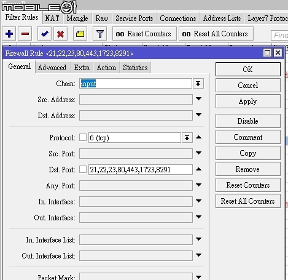Click the Chain input field
The image size is (288, 280).
(x=136, y=84)
